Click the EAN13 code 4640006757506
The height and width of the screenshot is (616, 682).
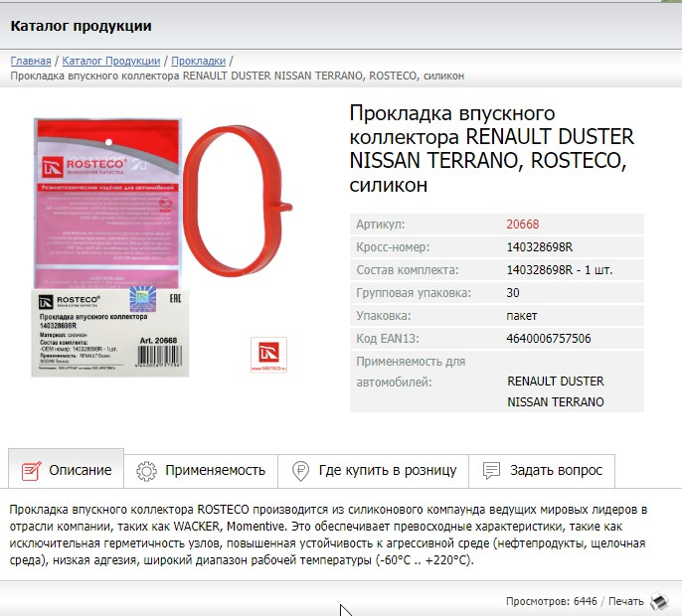[x=549, y=339]
